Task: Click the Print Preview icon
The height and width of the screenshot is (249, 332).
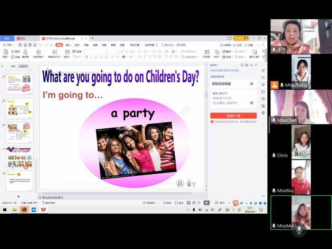Action: click(x=35, y=45)
